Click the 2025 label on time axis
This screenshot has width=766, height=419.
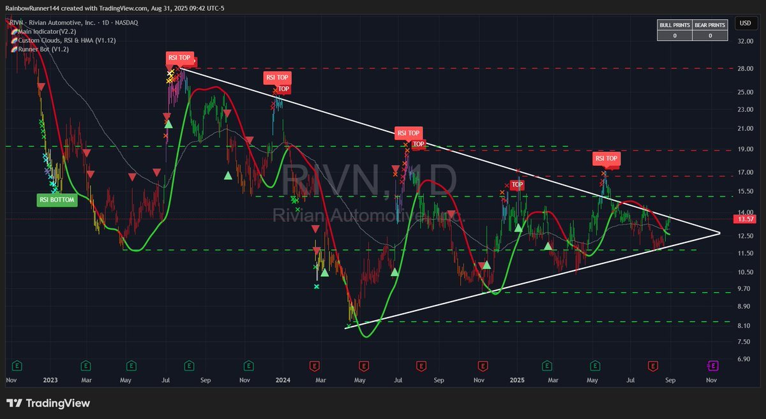(516, 380)
